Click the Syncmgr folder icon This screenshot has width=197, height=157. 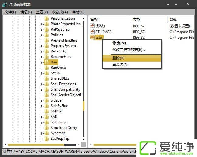tap(46, 133)
